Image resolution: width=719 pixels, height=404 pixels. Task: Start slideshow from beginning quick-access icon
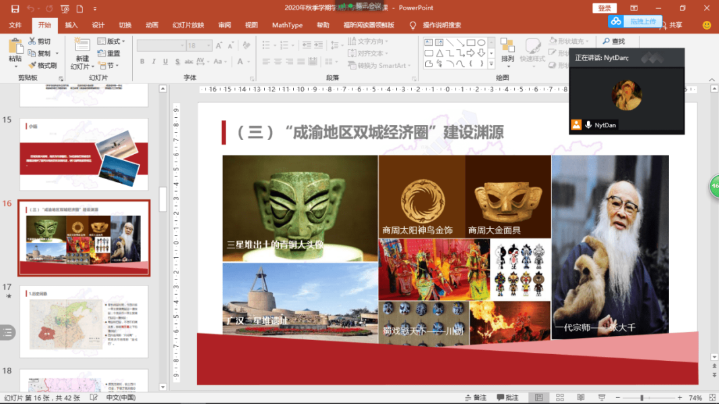65,9
